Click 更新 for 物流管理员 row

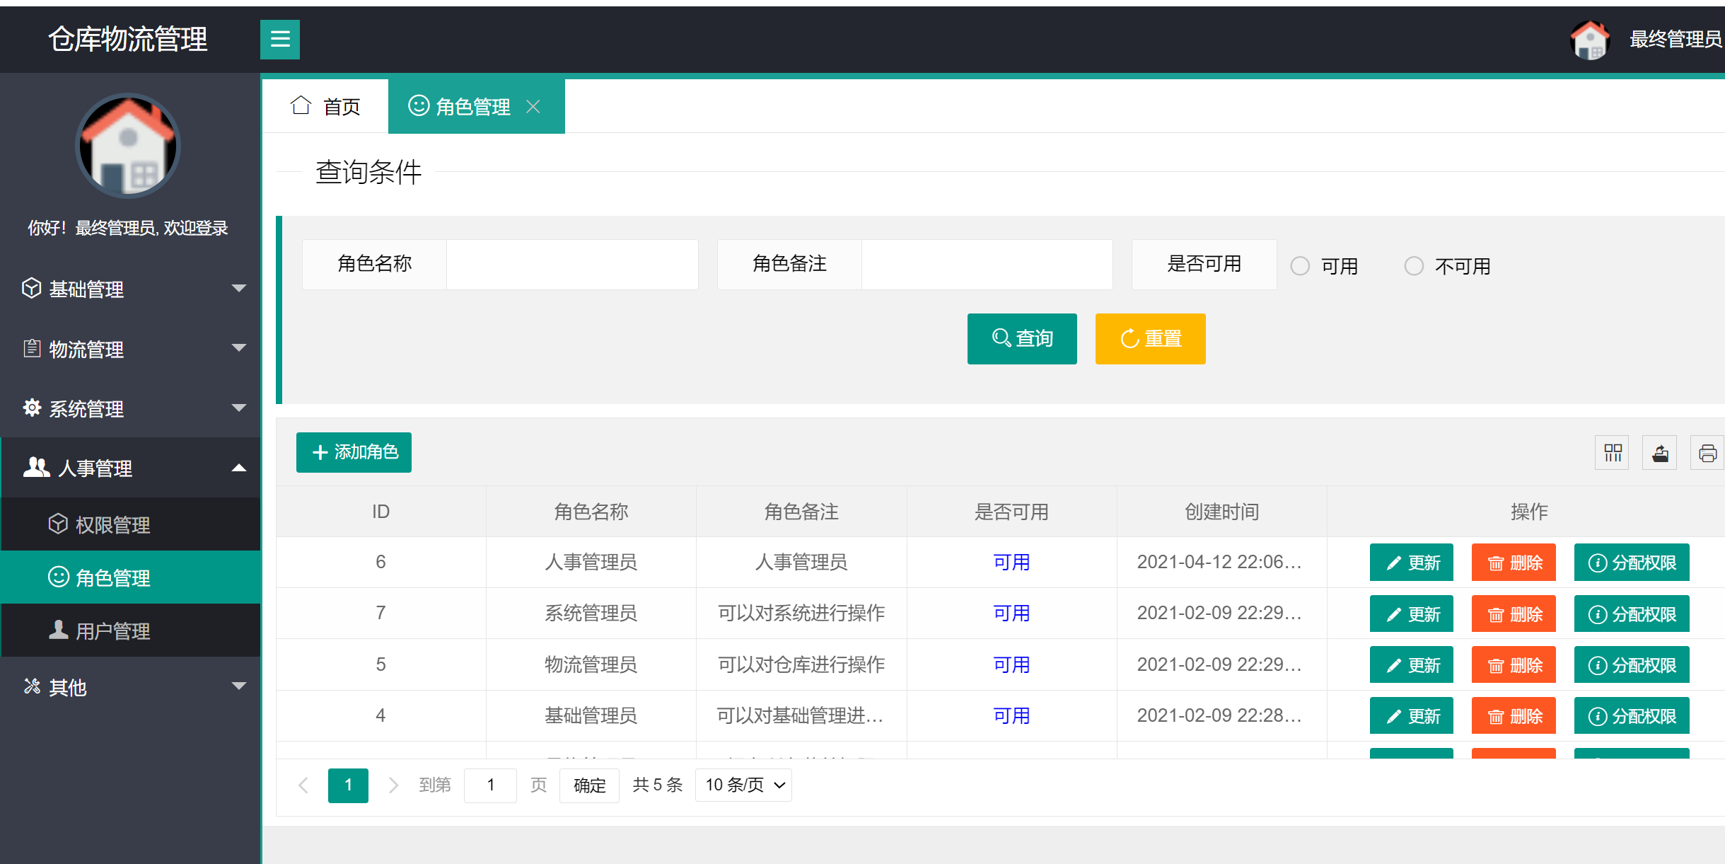coord(1412,664)
